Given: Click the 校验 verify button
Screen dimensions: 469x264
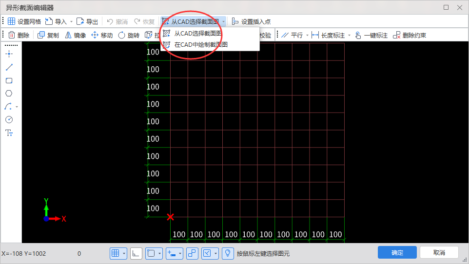Looking at the screenshot, I should 265,35.
